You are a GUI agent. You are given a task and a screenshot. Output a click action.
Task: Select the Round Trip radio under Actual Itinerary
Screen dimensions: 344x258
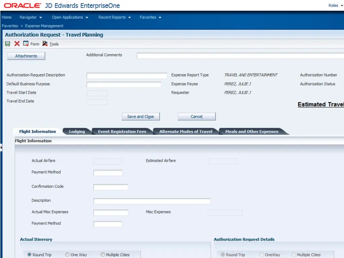pos(29,255)
